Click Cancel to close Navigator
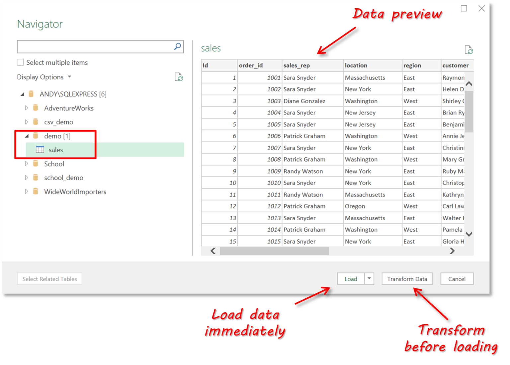510x365 pixels. 457,279
